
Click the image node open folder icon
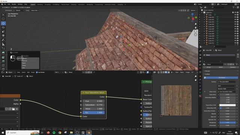point(13,109)
